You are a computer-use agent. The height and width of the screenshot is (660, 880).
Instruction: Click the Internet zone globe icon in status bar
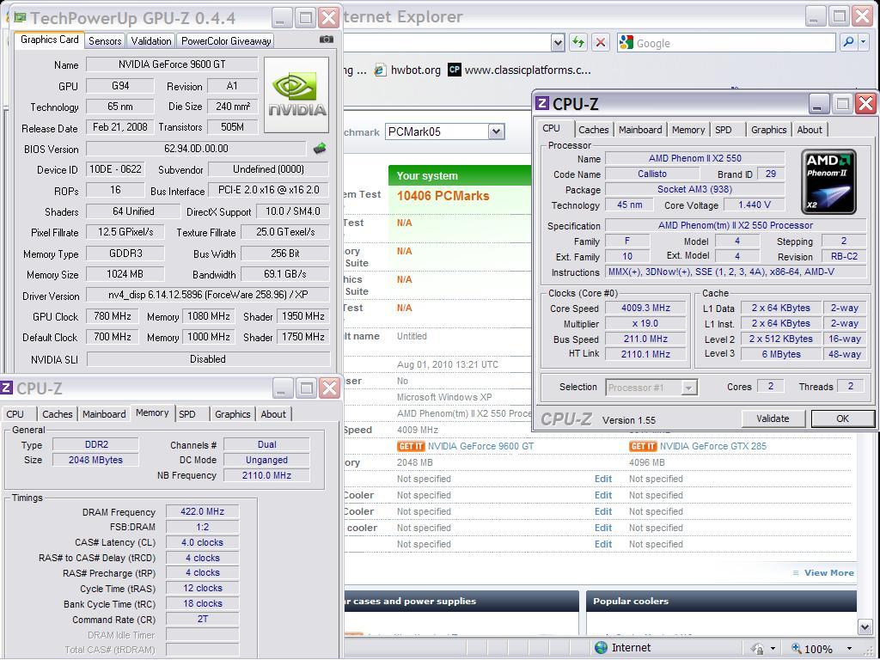point(601,648)
